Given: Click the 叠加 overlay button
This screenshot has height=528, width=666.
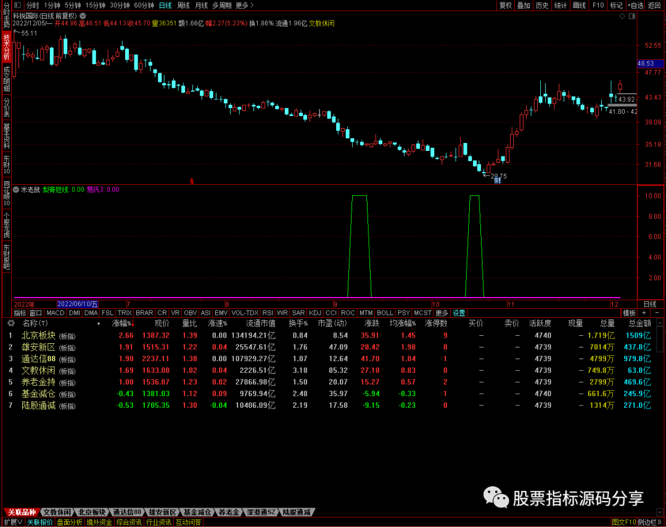Looking at the screenshot, I should 524,6.
